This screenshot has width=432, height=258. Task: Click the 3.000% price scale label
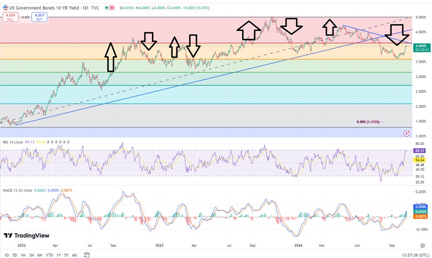(x=421, y=77)
